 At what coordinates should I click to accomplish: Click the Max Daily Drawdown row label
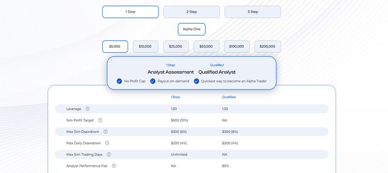83,143
